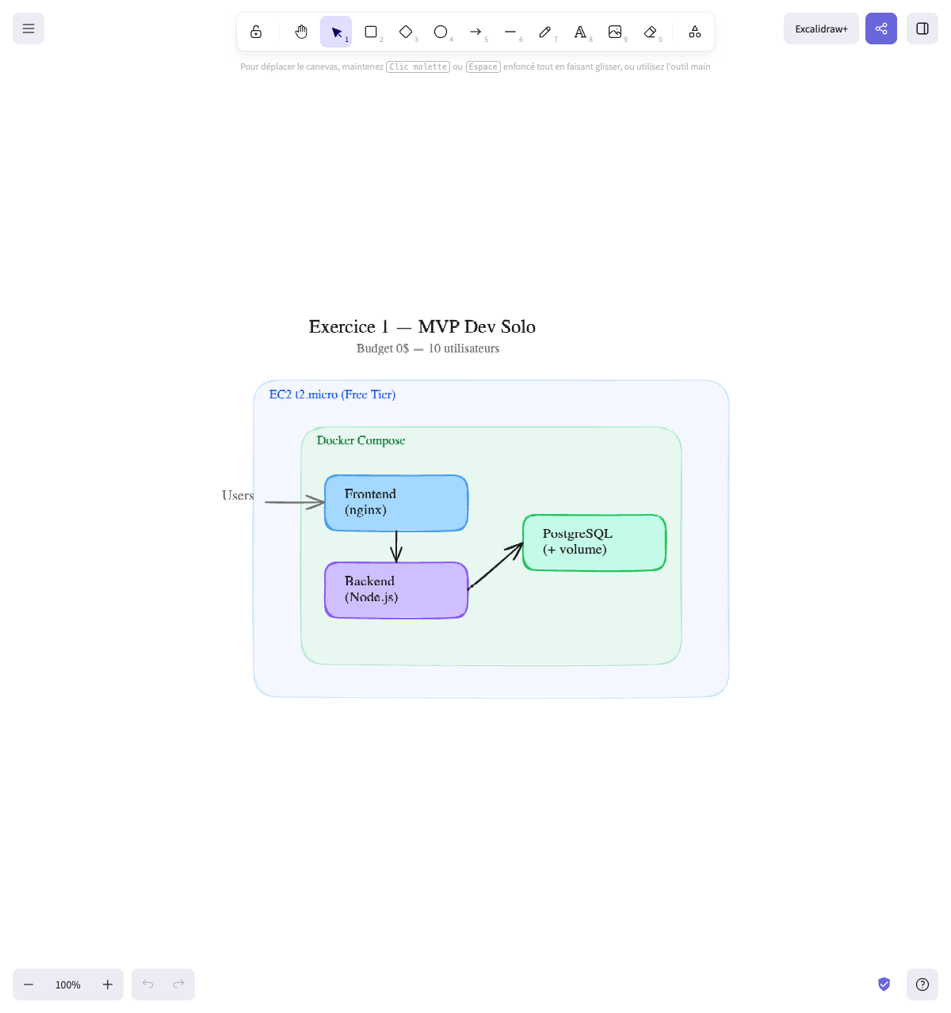This screenshot has width=951, height=1013.
Task: Select the Hand panning tool
Action: click(x=300, y=32)
